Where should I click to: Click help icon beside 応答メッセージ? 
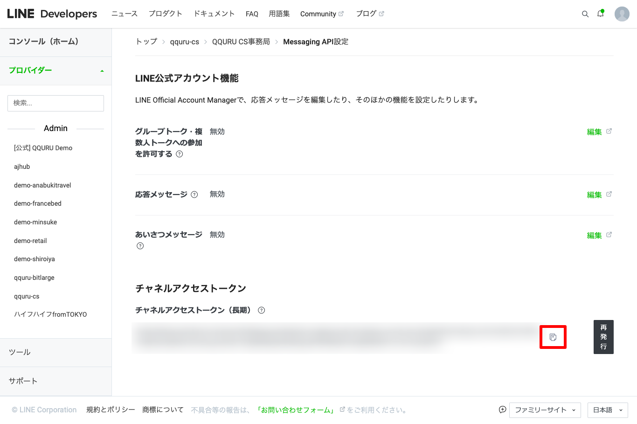click(x=194, y=195)
